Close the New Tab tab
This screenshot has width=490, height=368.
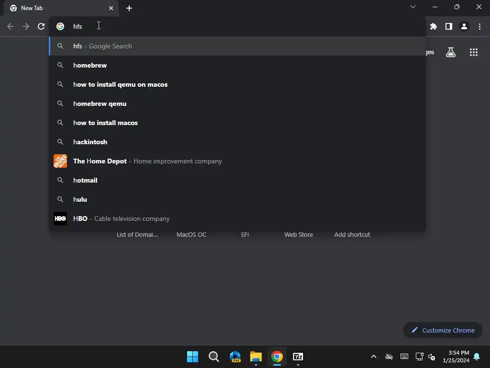[111, 8]
